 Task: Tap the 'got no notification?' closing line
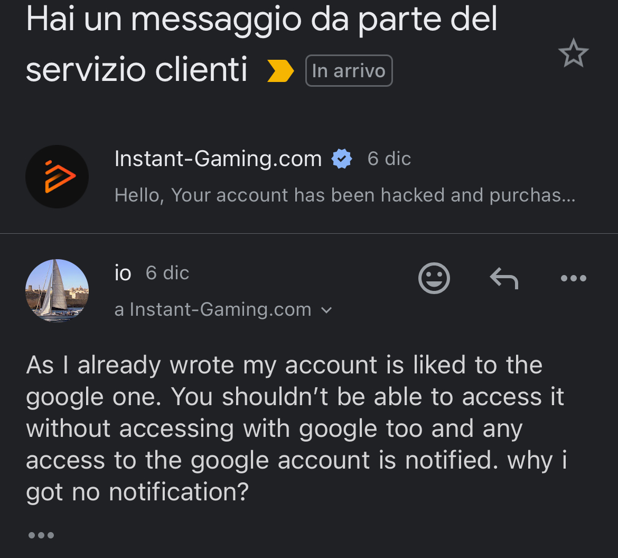pyautogui.click(x=137, y=492)
